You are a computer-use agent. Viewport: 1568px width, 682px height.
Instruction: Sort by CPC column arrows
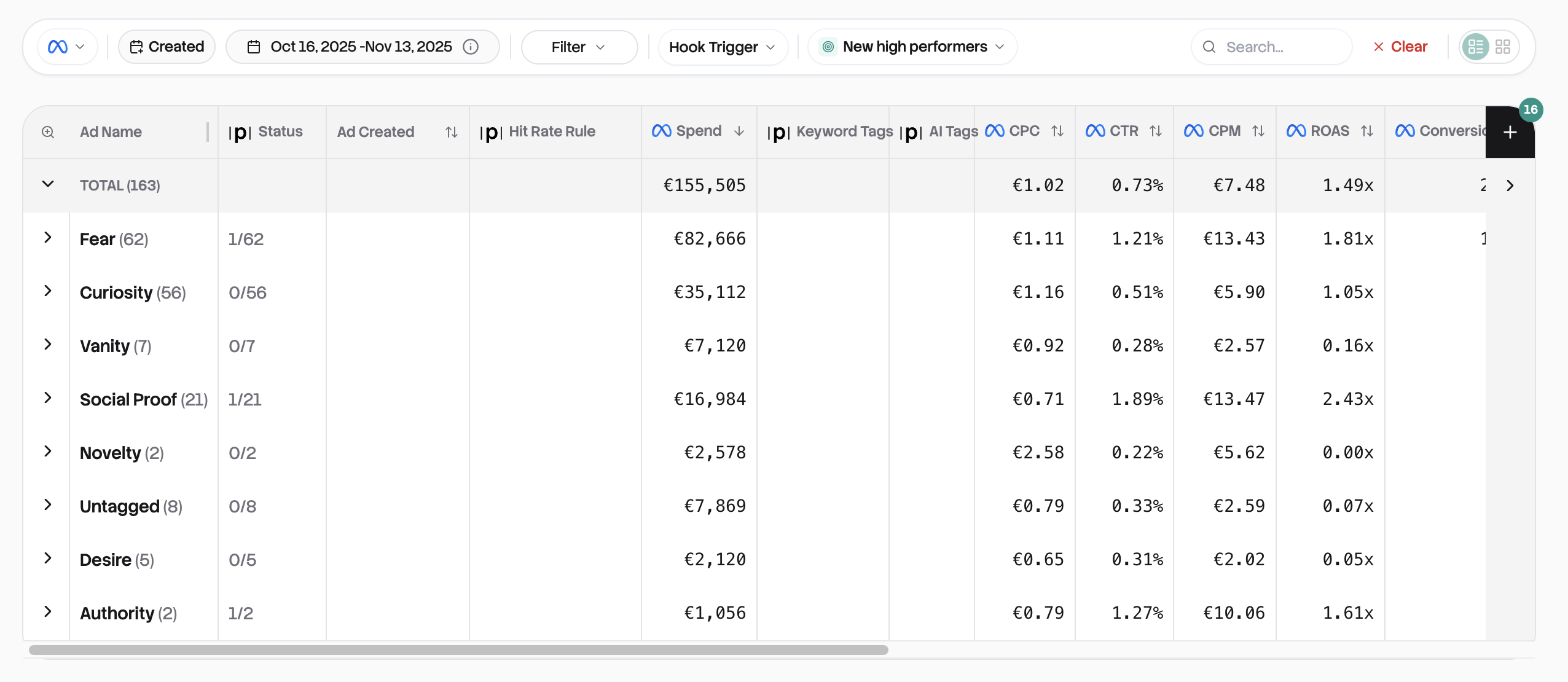1057,131
